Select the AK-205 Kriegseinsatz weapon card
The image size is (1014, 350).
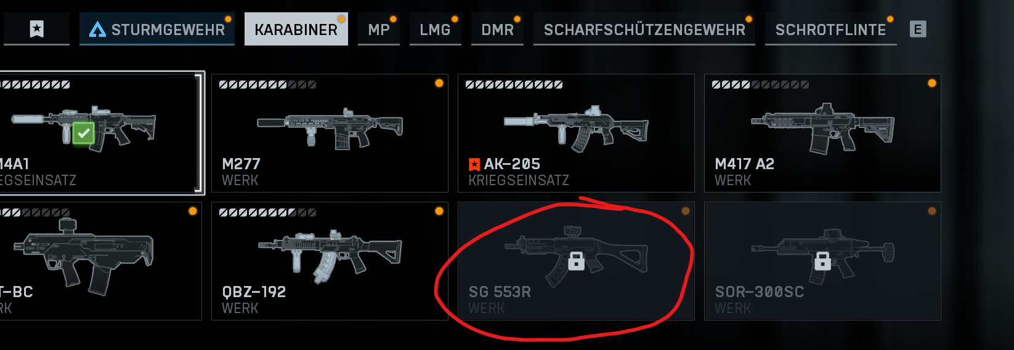(576, 133)
